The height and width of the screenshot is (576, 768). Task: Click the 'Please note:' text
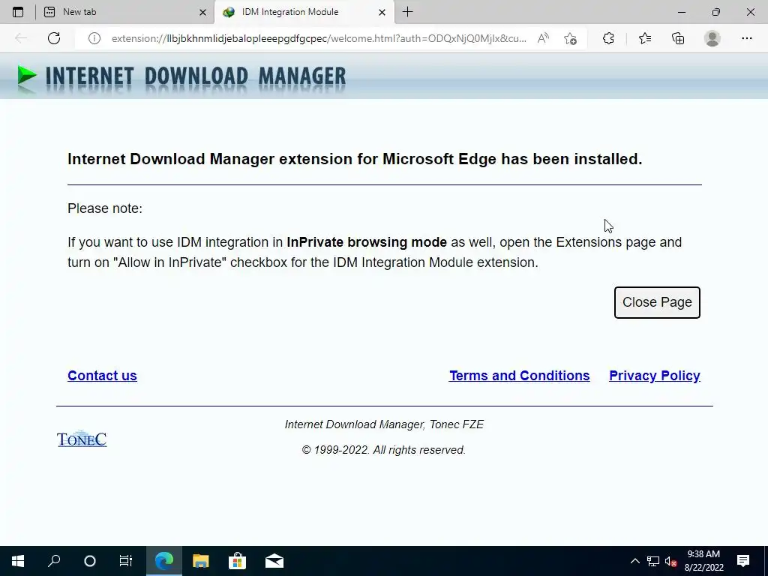tap(105, 208)
